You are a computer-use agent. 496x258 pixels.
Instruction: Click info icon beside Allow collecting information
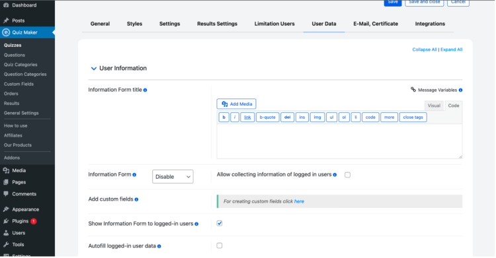point(335,175)
